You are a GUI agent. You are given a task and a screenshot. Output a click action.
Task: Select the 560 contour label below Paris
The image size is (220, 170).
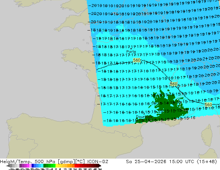click(x=137, y=60)
